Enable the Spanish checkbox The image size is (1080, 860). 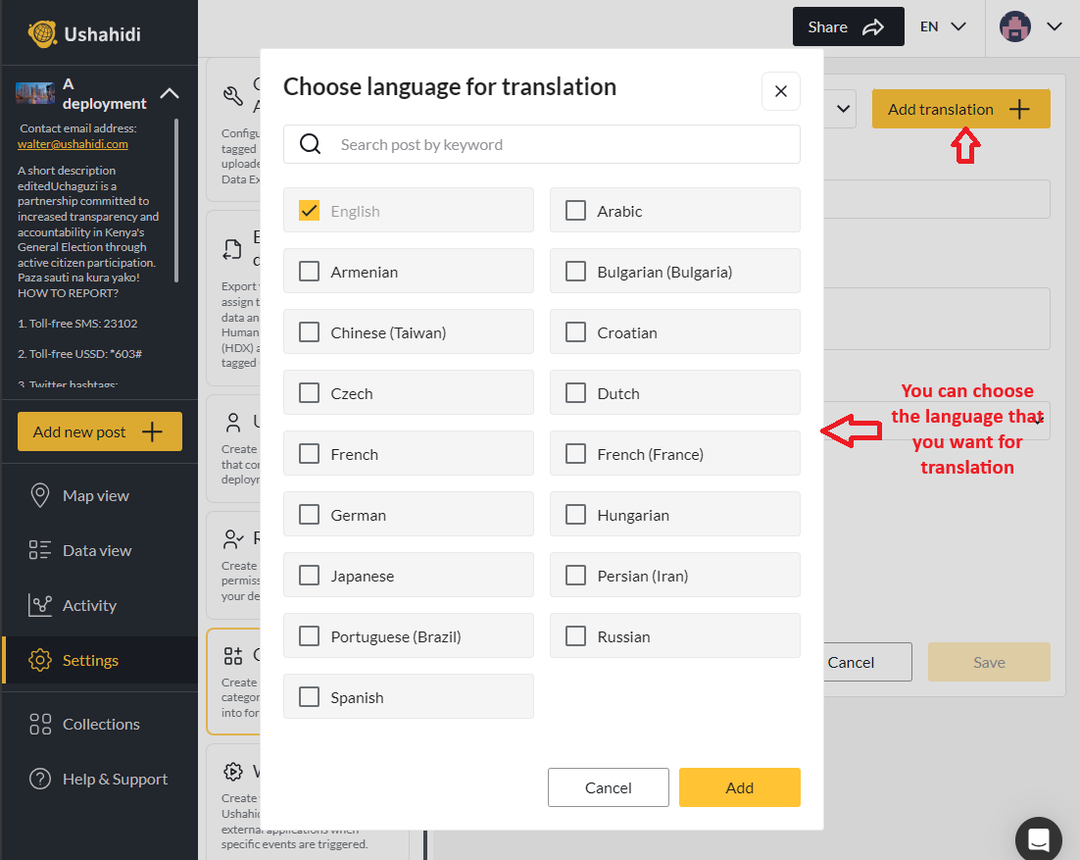click(309, 696)
